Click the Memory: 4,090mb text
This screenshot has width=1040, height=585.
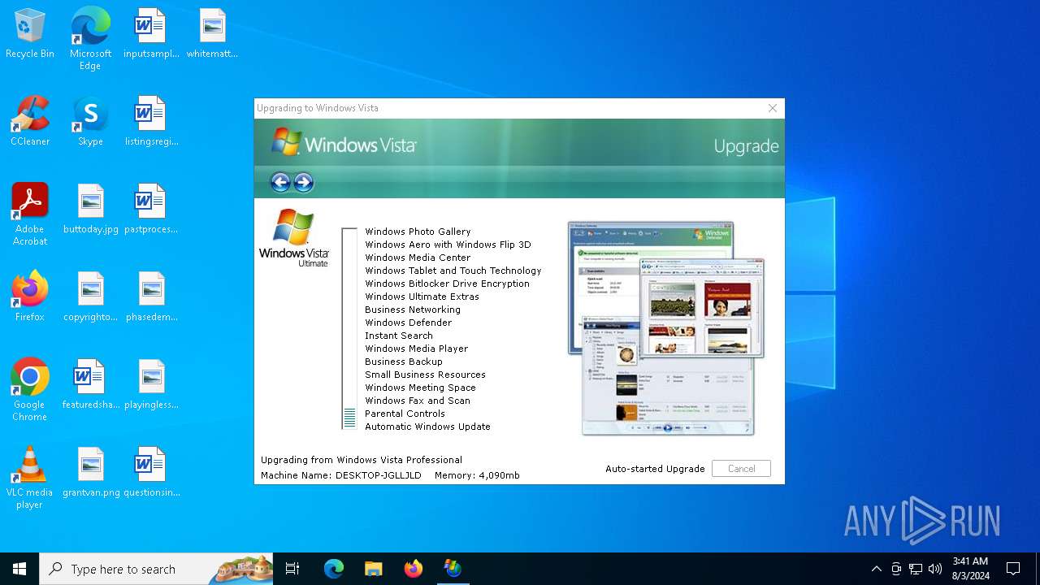[477, 475]
